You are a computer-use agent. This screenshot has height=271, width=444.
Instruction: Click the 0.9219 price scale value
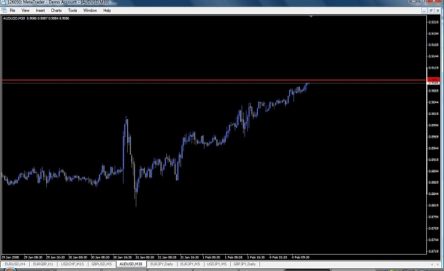click(x=433, y=22)
